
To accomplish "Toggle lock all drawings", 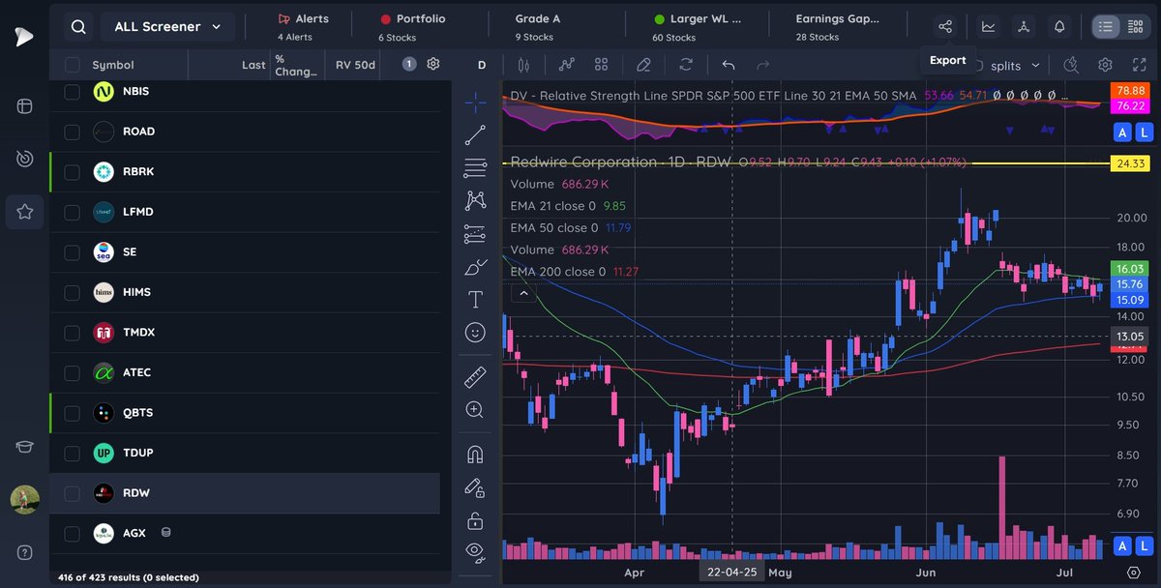I will [475, 520].
